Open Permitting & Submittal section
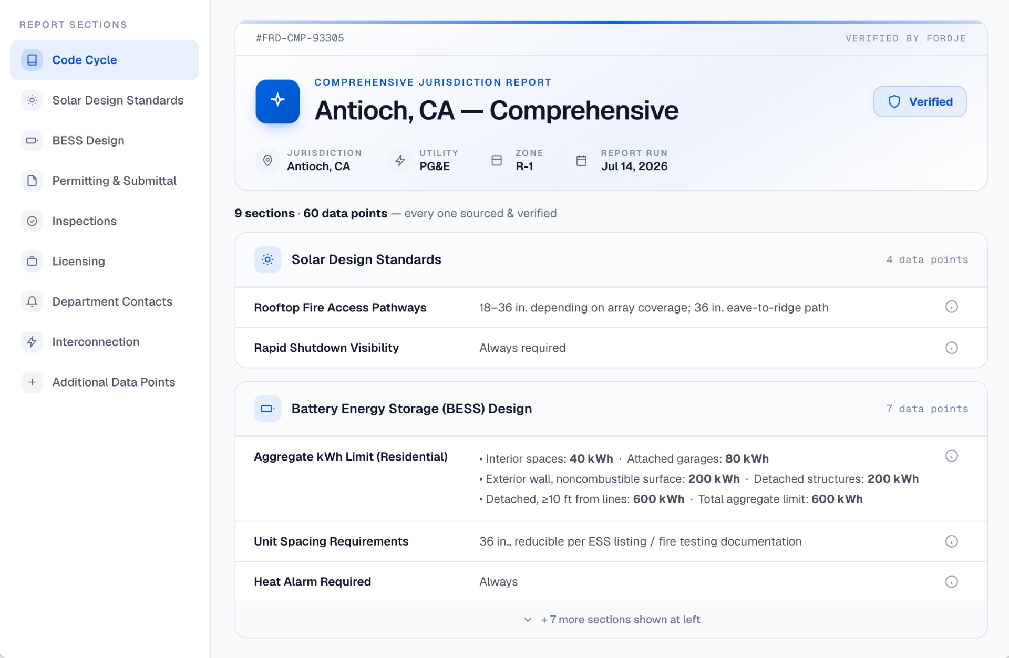The width and height of the screenshot is (1009, 658). pyautogui.click(x=105, y=181)
